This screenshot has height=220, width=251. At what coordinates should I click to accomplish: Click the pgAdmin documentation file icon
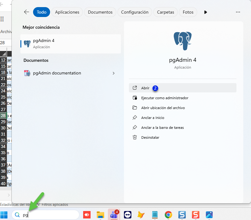coord(27,73)
